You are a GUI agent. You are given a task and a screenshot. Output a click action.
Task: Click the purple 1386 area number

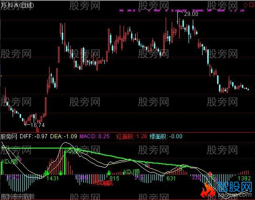coord(82,177)
